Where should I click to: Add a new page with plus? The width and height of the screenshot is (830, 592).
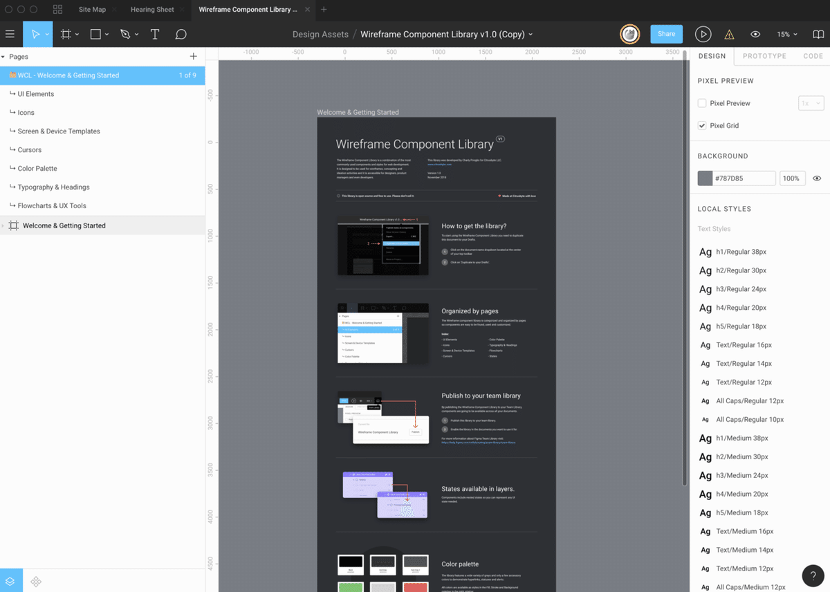(193, 57)
